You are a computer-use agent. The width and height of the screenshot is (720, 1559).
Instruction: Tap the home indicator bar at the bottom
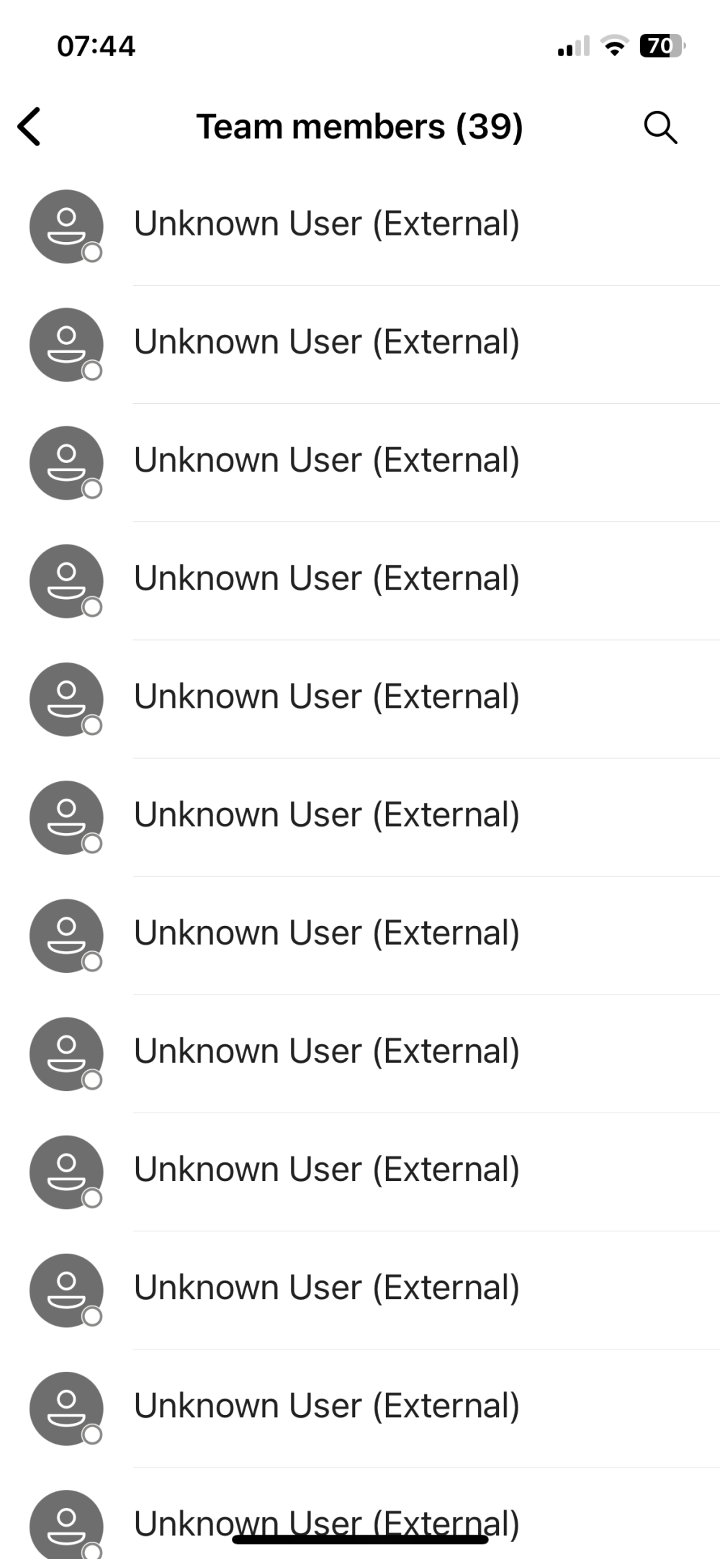tap(360, 1540)
